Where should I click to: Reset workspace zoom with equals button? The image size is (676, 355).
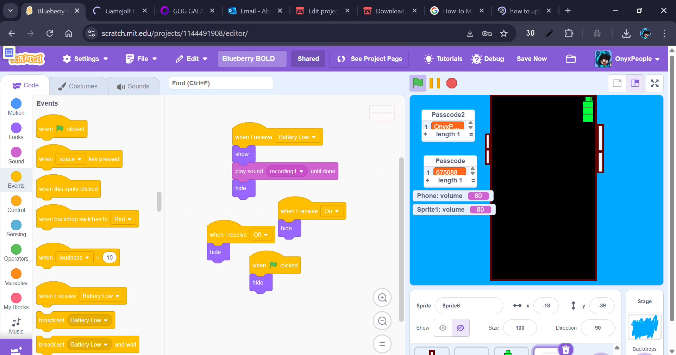[382, 344]
